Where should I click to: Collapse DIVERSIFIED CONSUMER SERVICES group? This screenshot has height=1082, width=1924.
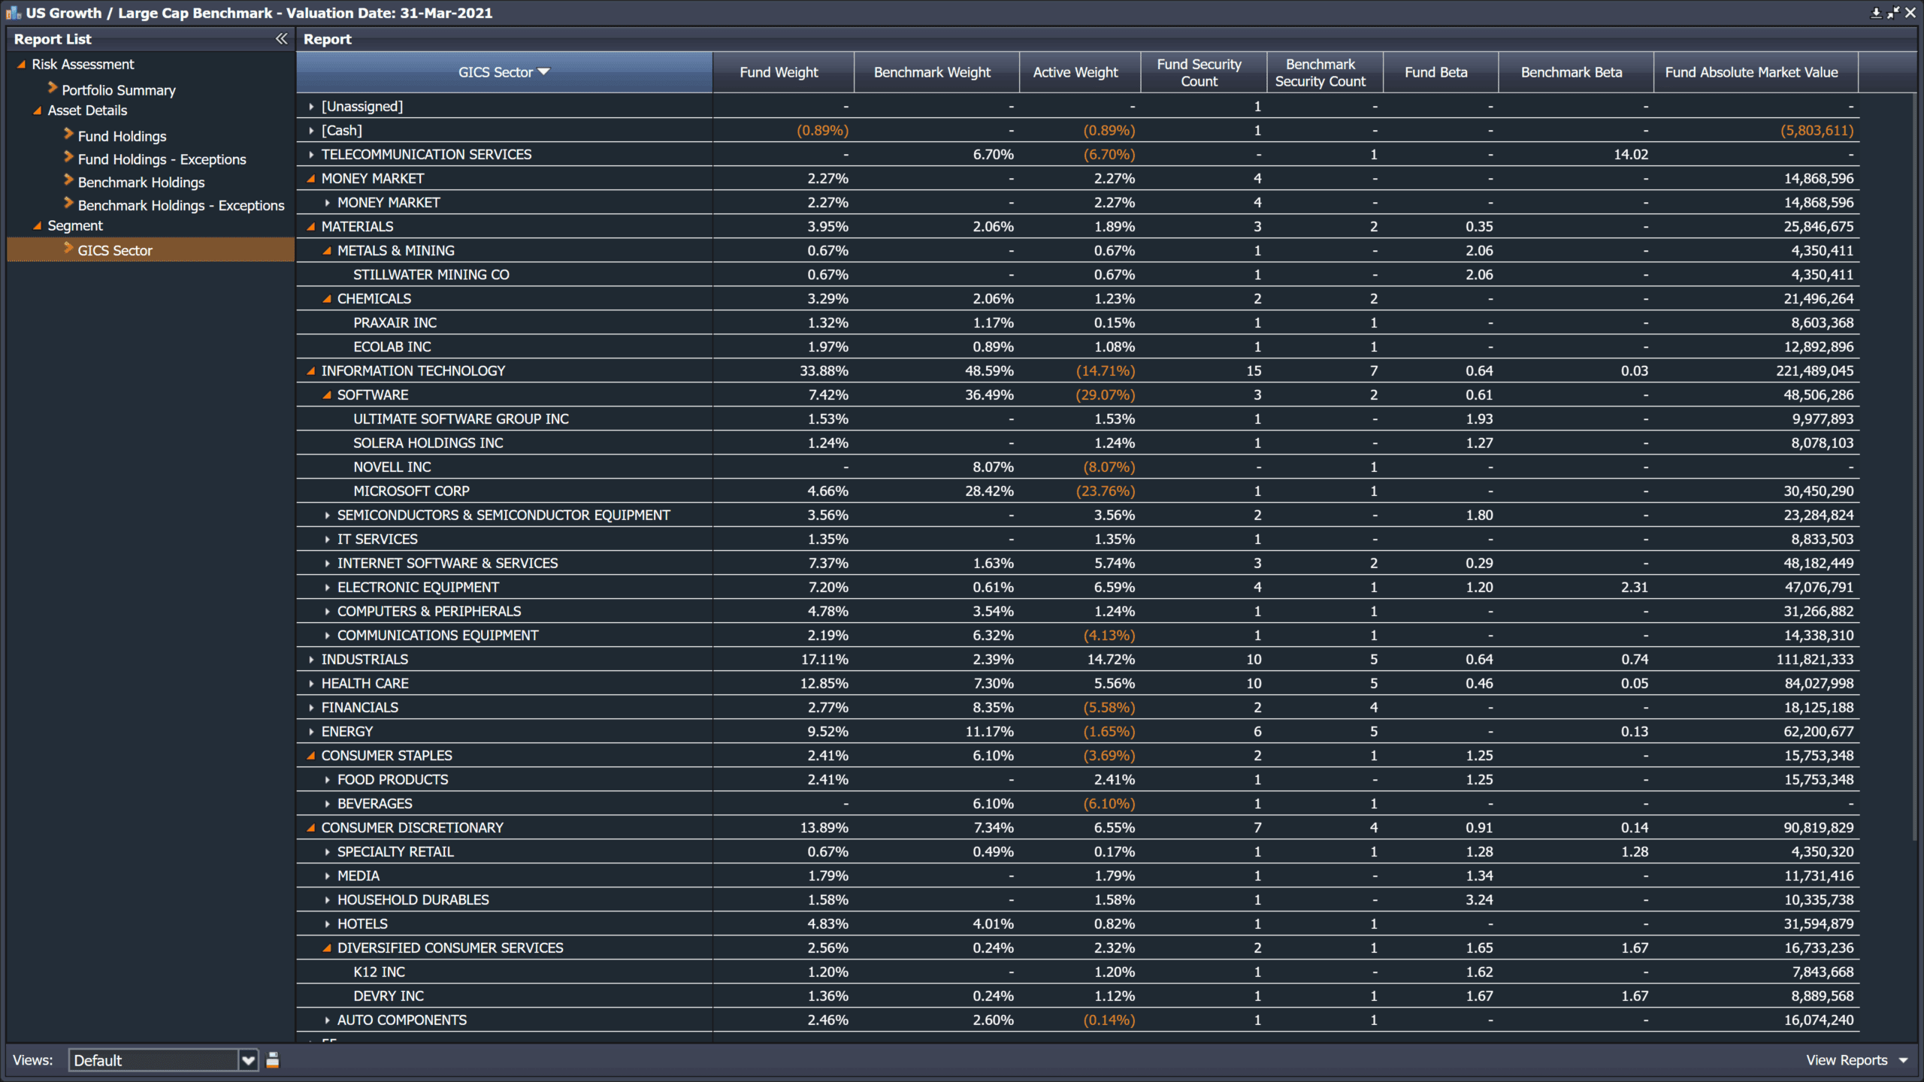[326, 948]
